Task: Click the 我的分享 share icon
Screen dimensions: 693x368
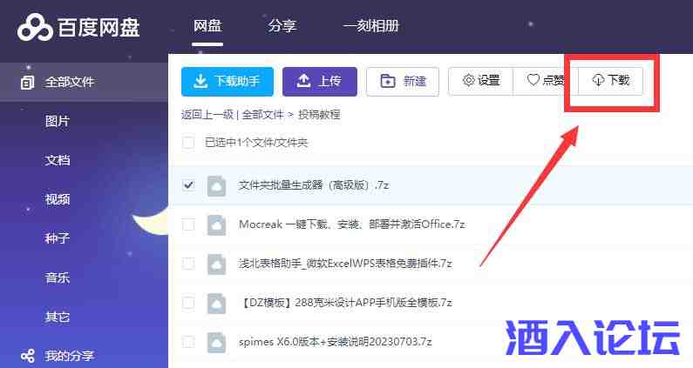Action: coord(28,356)
